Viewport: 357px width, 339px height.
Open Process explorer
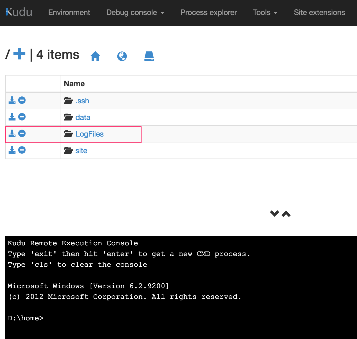[209, 13]
